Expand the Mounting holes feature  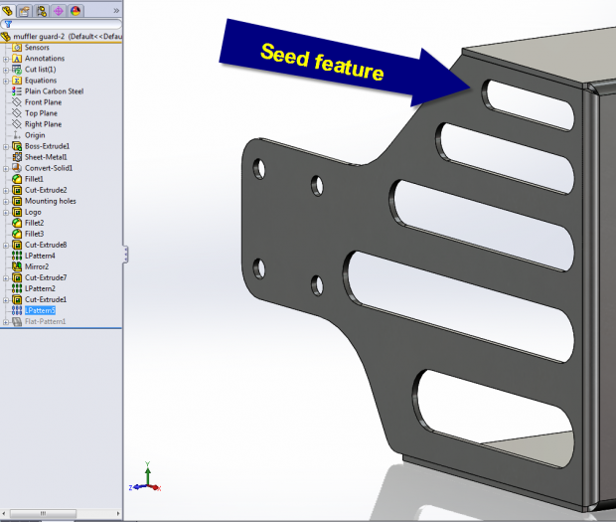point(6,201)
